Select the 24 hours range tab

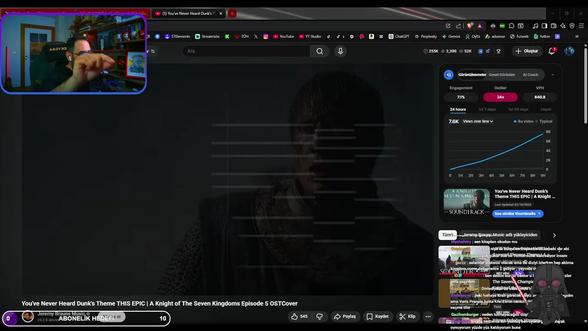click(x=458, y=109)
